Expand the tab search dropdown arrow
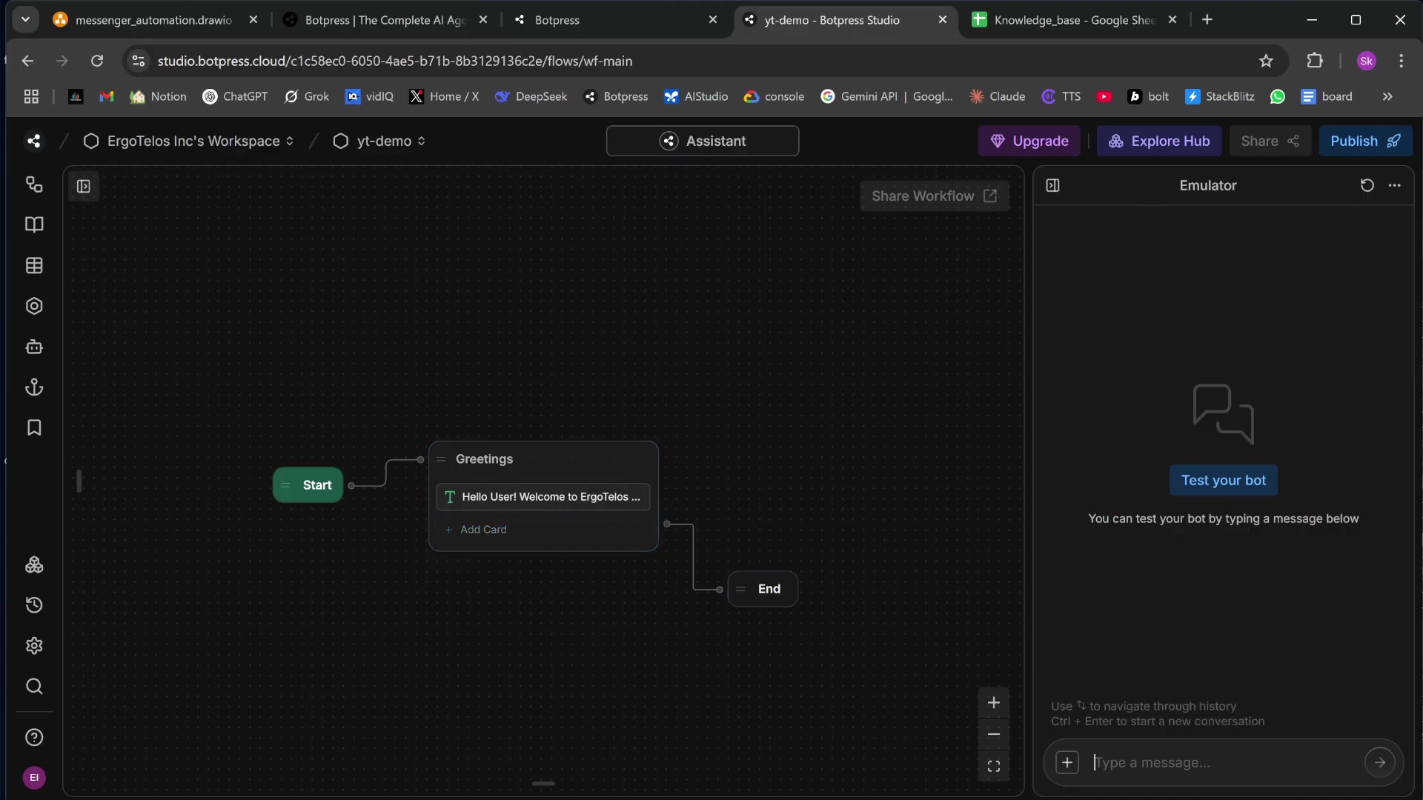Viewport: 1423px width, 800px height. click(25, 20)
